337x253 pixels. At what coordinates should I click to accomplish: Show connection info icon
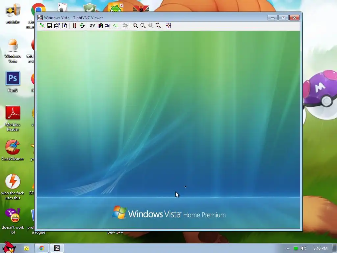65,26
